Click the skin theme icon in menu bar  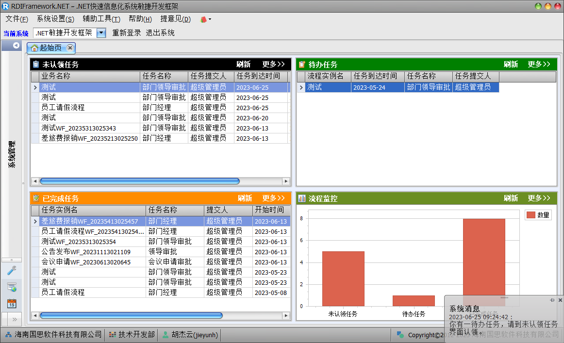pos(204,19)
